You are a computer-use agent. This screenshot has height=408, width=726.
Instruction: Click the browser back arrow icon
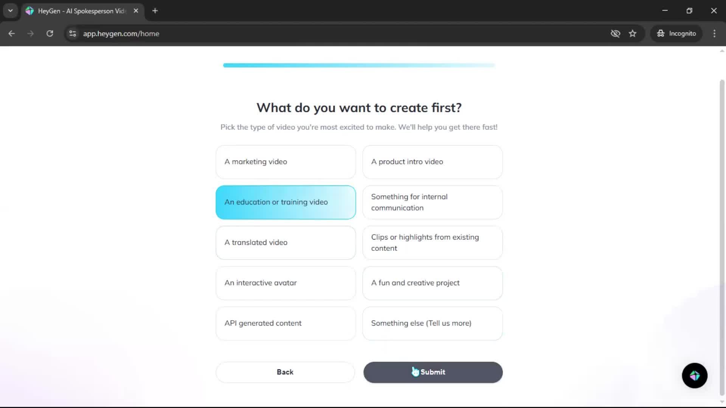(x=12, y=34)
